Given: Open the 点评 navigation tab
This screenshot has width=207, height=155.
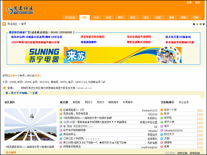Looking at the screenshot, I should click(96, 17).
